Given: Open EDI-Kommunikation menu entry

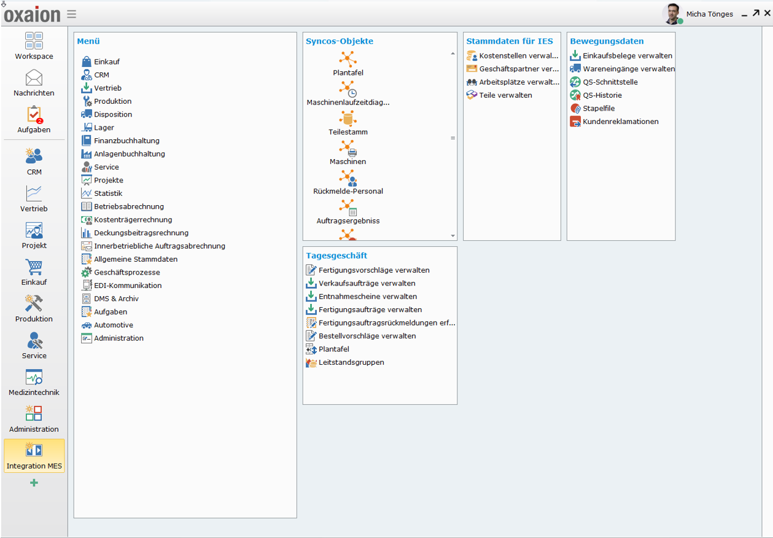Looking at the screenshot, I should 122,286.
